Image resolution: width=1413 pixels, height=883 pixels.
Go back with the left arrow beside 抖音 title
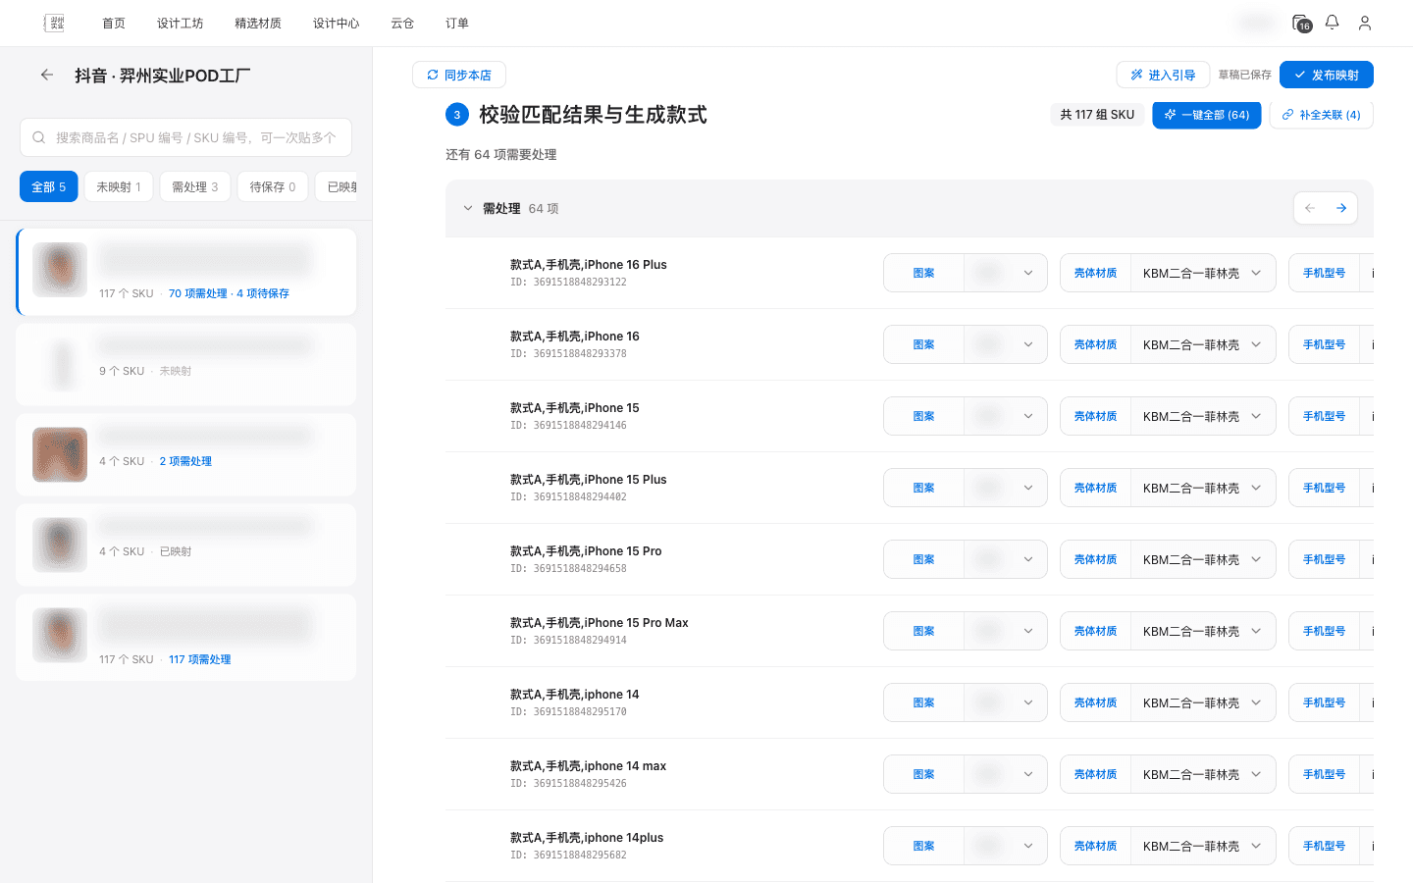[46, 75]
